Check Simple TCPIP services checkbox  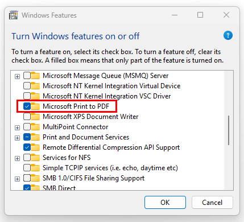tap(27, 168)
